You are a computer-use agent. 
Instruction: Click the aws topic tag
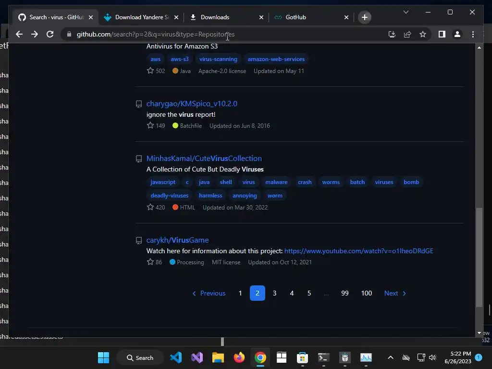click(x=155, y=59)
